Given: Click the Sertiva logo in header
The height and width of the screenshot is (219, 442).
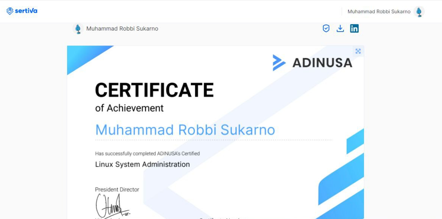Looking at the screenshot, I should click(22, 11).
